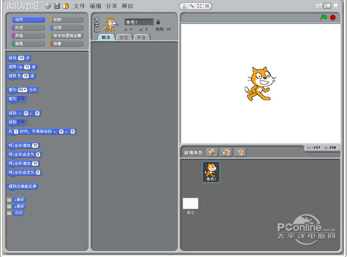Click the green flag to start
Image resolution: width=347 pixels, height=257 pixels.
pos(324,17)
